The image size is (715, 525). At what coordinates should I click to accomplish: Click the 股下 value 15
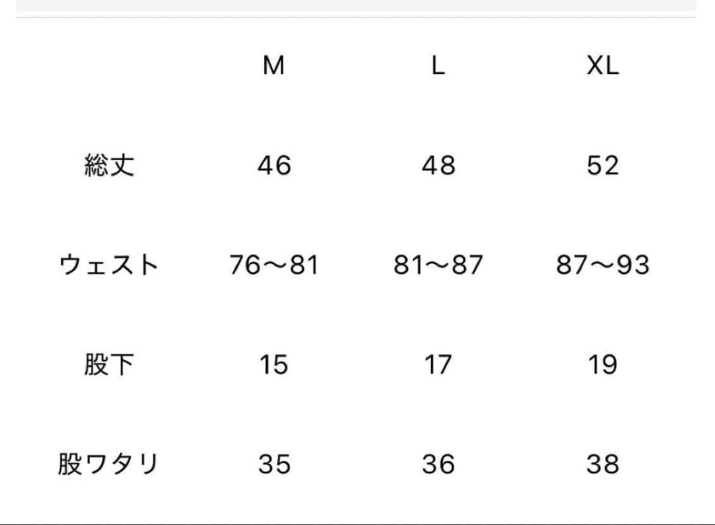[x=274, y=364]
